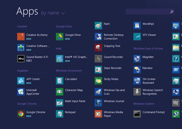
Task: Launch the Google Chrome icon
Action: tap(21, 114)
